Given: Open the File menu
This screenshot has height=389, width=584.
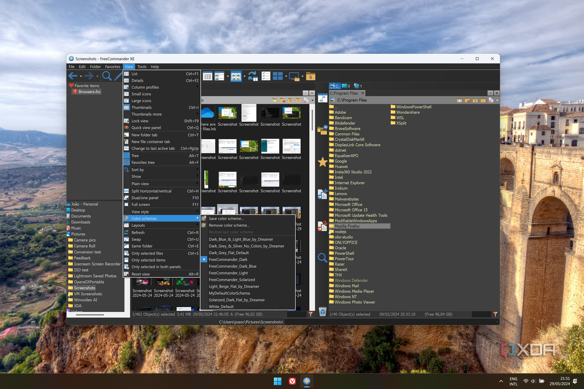Looking at the screenshot, I should (x=72, y=67).
